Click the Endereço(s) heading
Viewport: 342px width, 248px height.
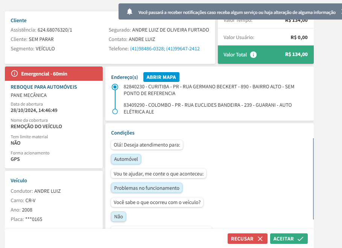pos(125,77)
